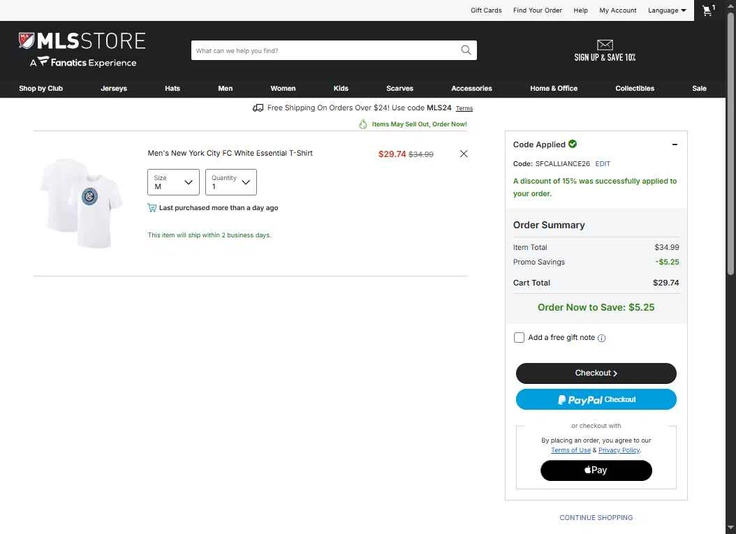Open the Help link
Viewport: 736px width, 534px height.
[581, 10]
